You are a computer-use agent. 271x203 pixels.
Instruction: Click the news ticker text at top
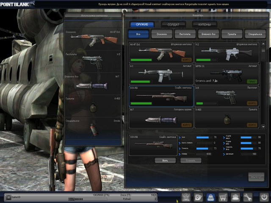coord(164,4)
